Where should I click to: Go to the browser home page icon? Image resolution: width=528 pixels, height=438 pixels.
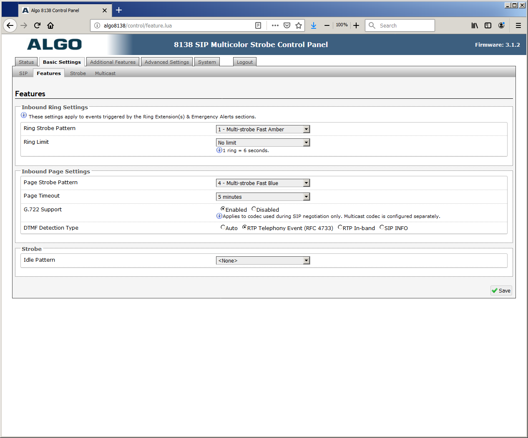tap(50, 25)
